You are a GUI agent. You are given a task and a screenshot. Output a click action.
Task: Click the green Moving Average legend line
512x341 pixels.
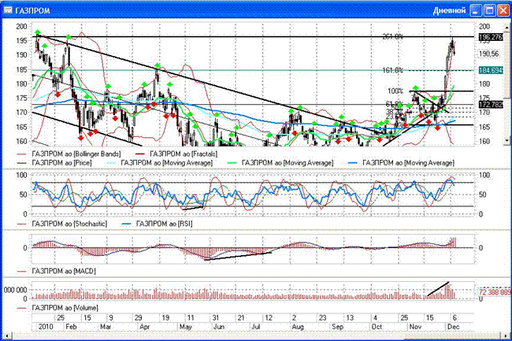[232, 163]
